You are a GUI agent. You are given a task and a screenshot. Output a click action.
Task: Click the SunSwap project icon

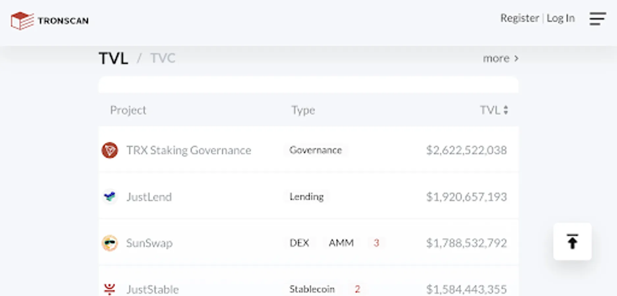coord(110,243)
